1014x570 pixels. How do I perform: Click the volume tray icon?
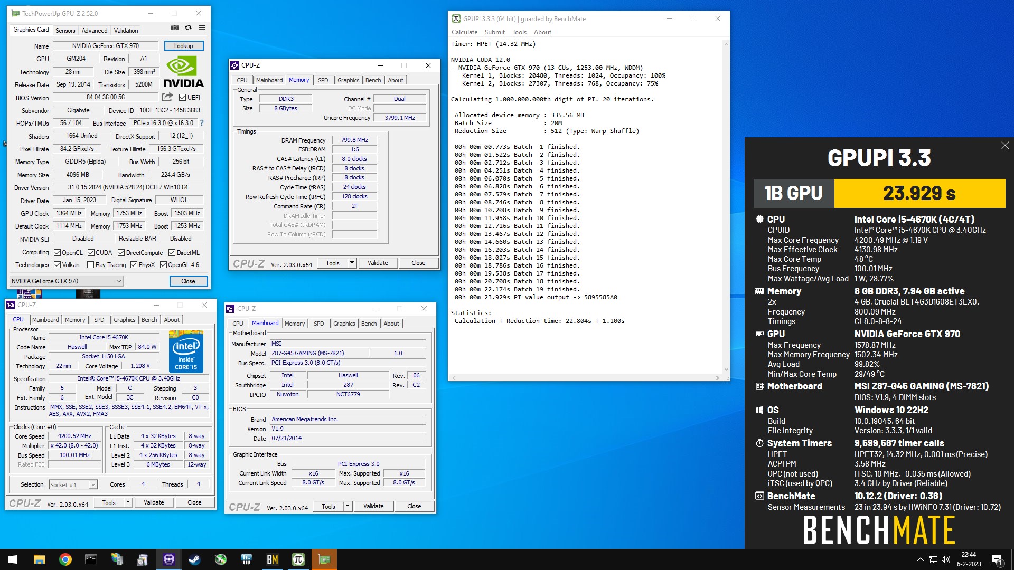pos(946,559)
